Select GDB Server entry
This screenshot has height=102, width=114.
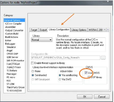[x=12, y=57]
